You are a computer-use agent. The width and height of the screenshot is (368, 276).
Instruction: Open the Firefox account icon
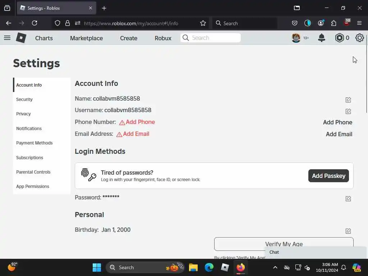pyautogui.click(x=321, y=23)
